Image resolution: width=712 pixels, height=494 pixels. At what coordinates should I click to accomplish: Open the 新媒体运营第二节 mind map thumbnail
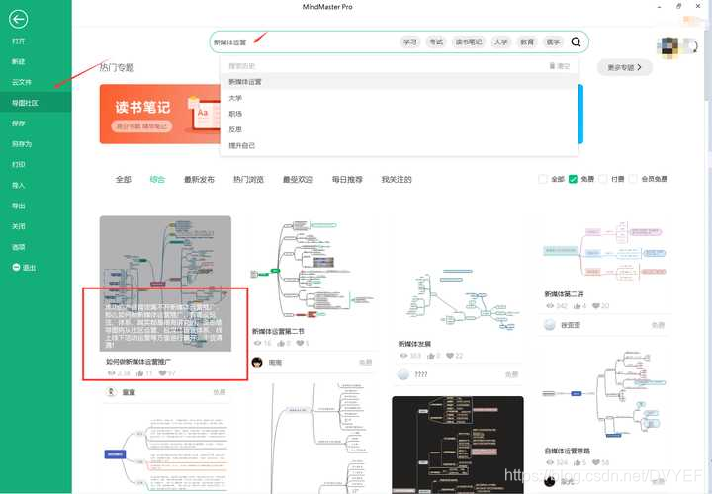311,270
